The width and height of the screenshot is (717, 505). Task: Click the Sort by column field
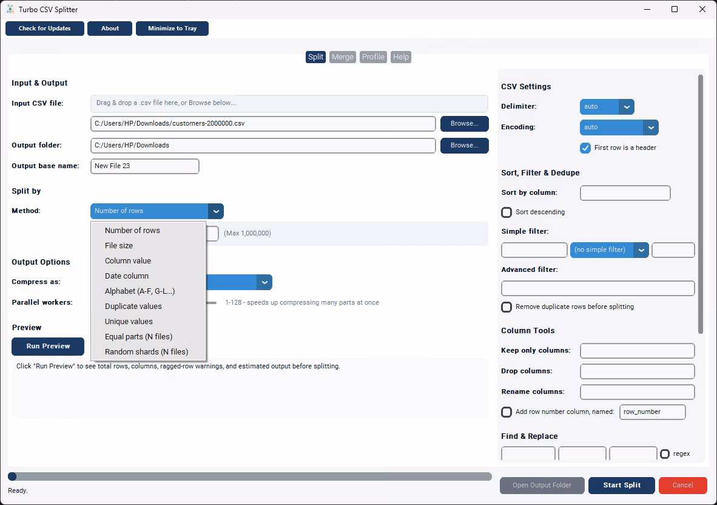[625, 193]
